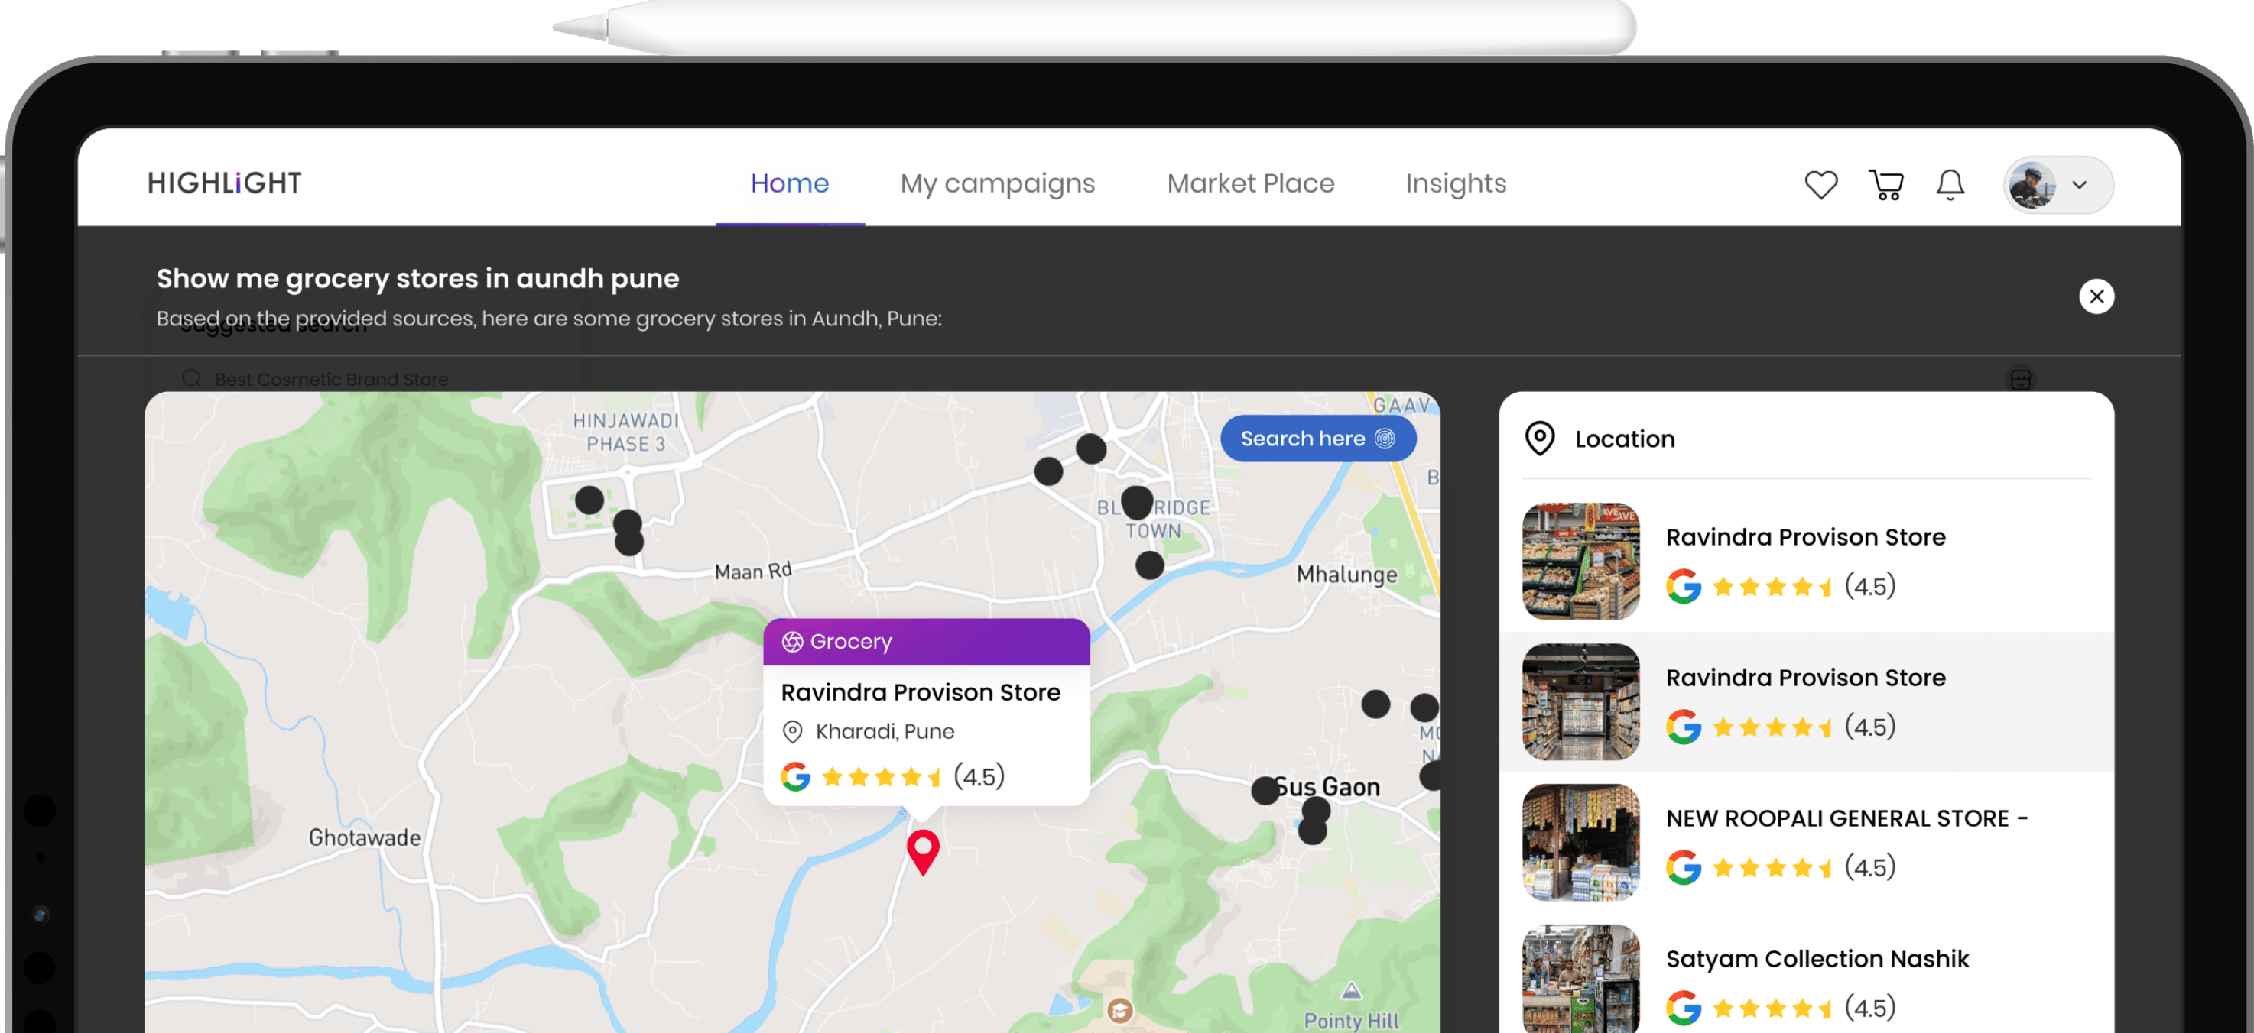Click the map marker near Hinjawadi Phase 3
Viewport: 2254px width, 1033px height.
[589, 500]
